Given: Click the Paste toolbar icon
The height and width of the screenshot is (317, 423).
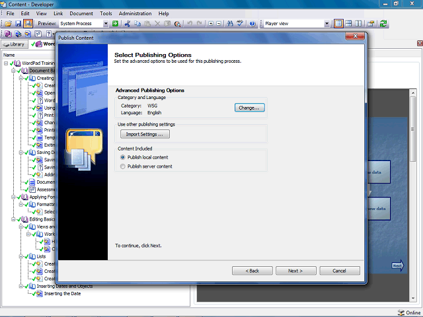Looking at the screenshot, I should (147, 24).
